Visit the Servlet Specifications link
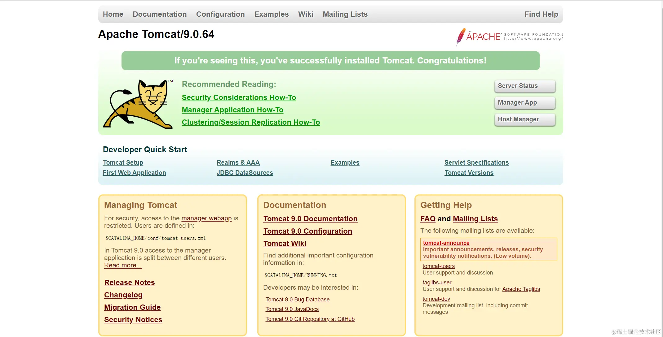The image size is (663, 337). click(x=476, y=162)
